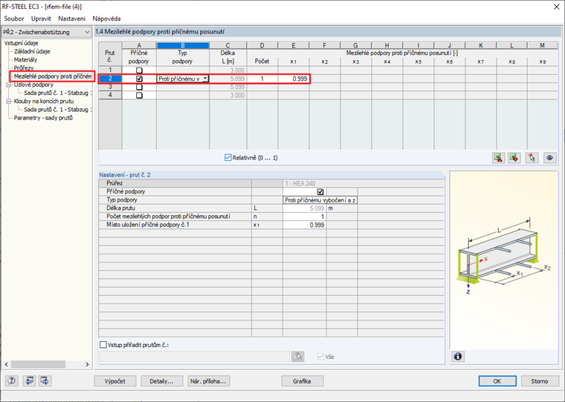Open the Nastavení menu

tap(71, 19)
